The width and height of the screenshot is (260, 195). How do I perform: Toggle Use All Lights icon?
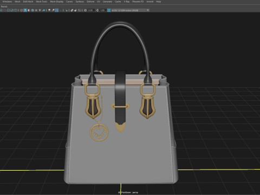tap(40, 10)
